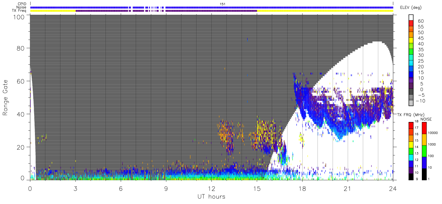
Task: Click the NOISE legend title
Action: coord(427,119)
